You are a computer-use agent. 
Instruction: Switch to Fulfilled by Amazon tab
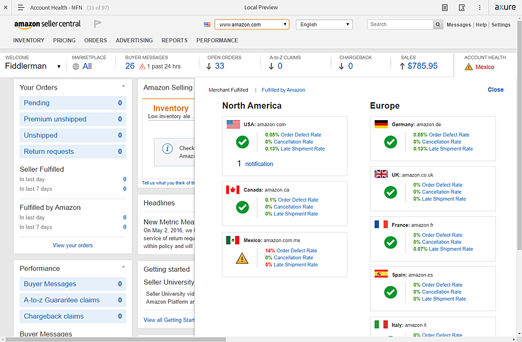click(283, 90)
